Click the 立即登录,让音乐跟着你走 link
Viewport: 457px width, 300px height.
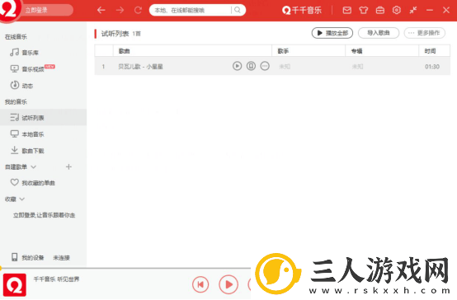[44, 215]
